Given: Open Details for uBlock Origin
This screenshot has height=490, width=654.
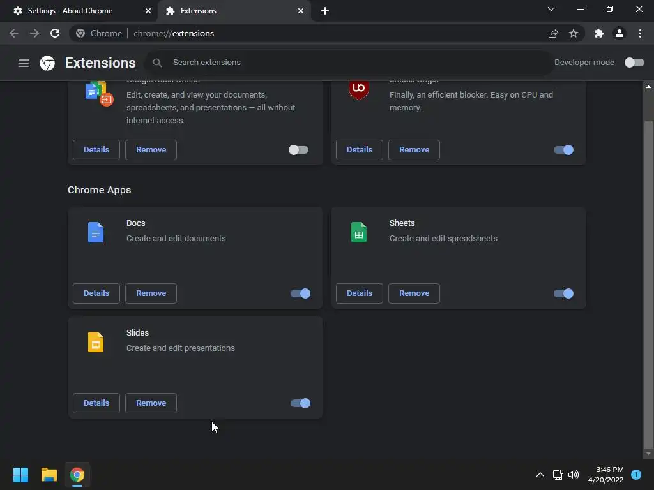Looking at the screenshot, I should [360, 150].
